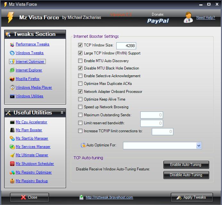Launch Mz Cpu Accelerator link
Viewport: 222px width, 205px height.
point(31,122)
